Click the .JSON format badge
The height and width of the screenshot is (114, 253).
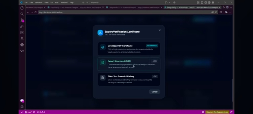[x=154, y=61]
